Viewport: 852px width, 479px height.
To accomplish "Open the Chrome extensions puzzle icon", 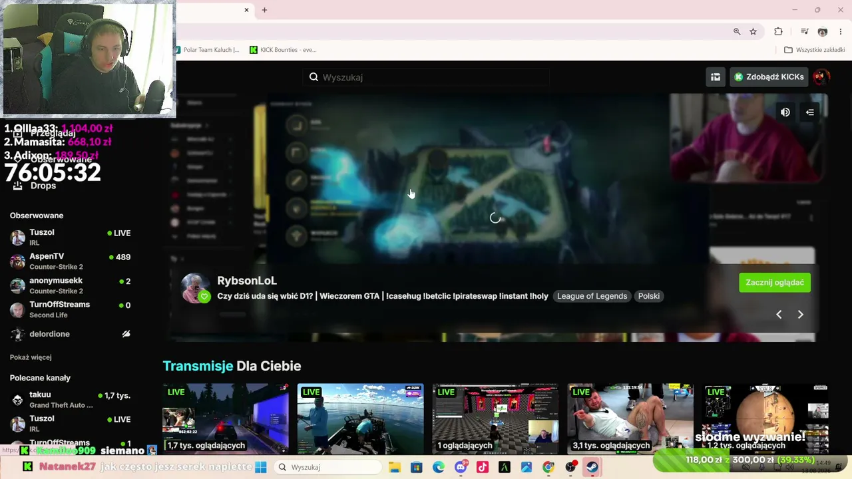I will (778, 31).
